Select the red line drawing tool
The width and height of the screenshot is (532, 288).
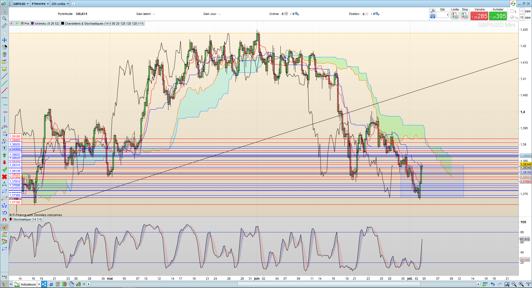point(4,90)
